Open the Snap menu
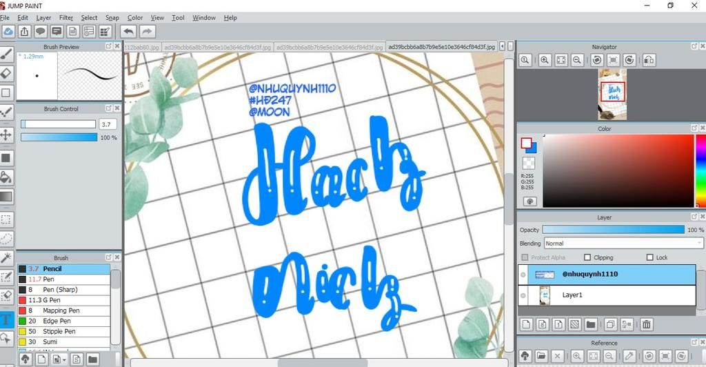 (x=112, y=17)
